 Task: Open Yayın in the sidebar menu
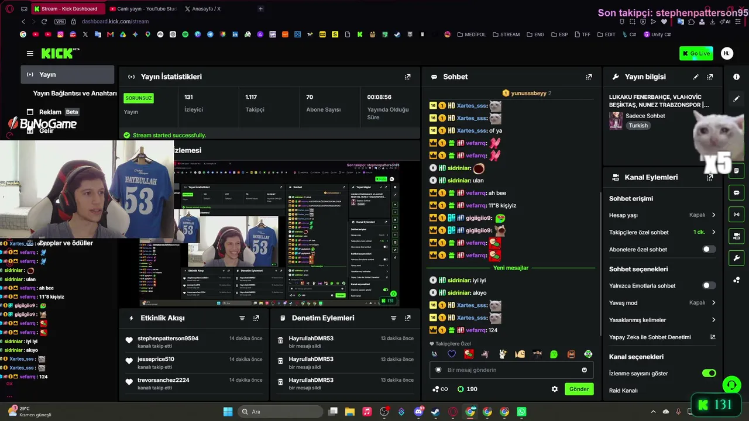tap(67, 75)
